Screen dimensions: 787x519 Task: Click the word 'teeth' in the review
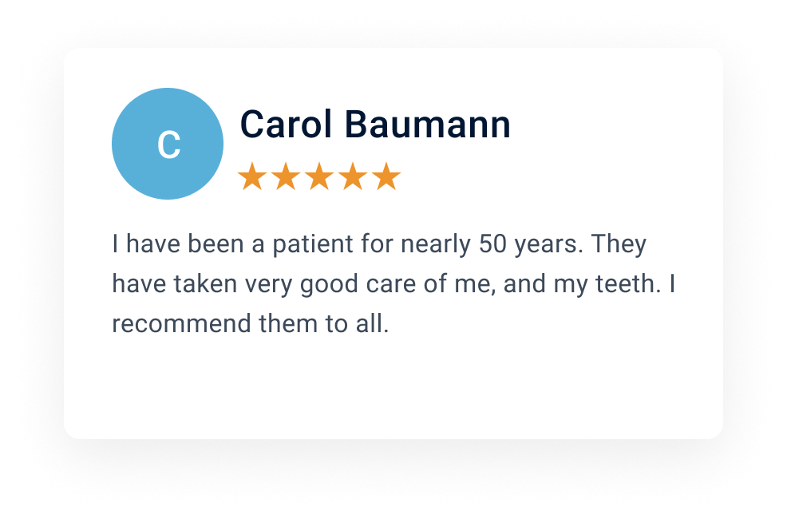[626, 283]
